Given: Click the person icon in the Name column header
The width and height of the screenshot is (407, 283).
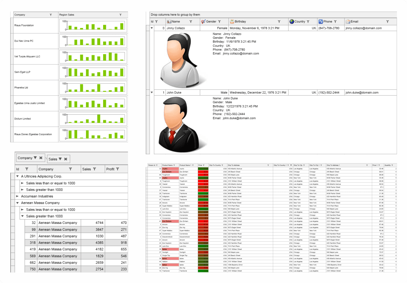Looking at the screenshot, I should tap(169, 22).
